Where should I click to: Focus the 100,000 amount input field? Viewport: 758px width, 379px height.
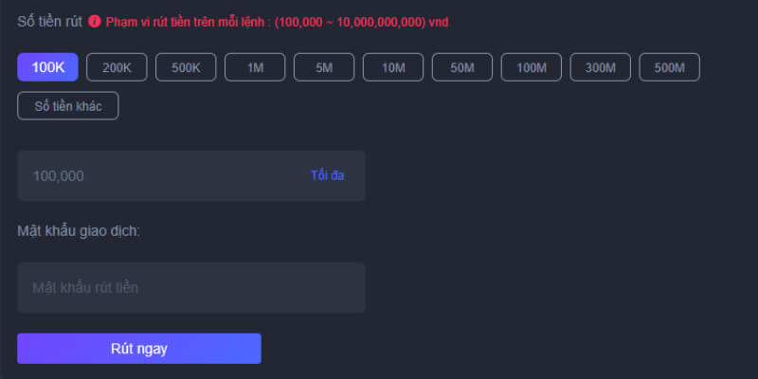(x=191, y=175)
